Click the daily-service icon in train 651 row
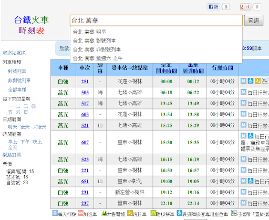 click(243, 181)
